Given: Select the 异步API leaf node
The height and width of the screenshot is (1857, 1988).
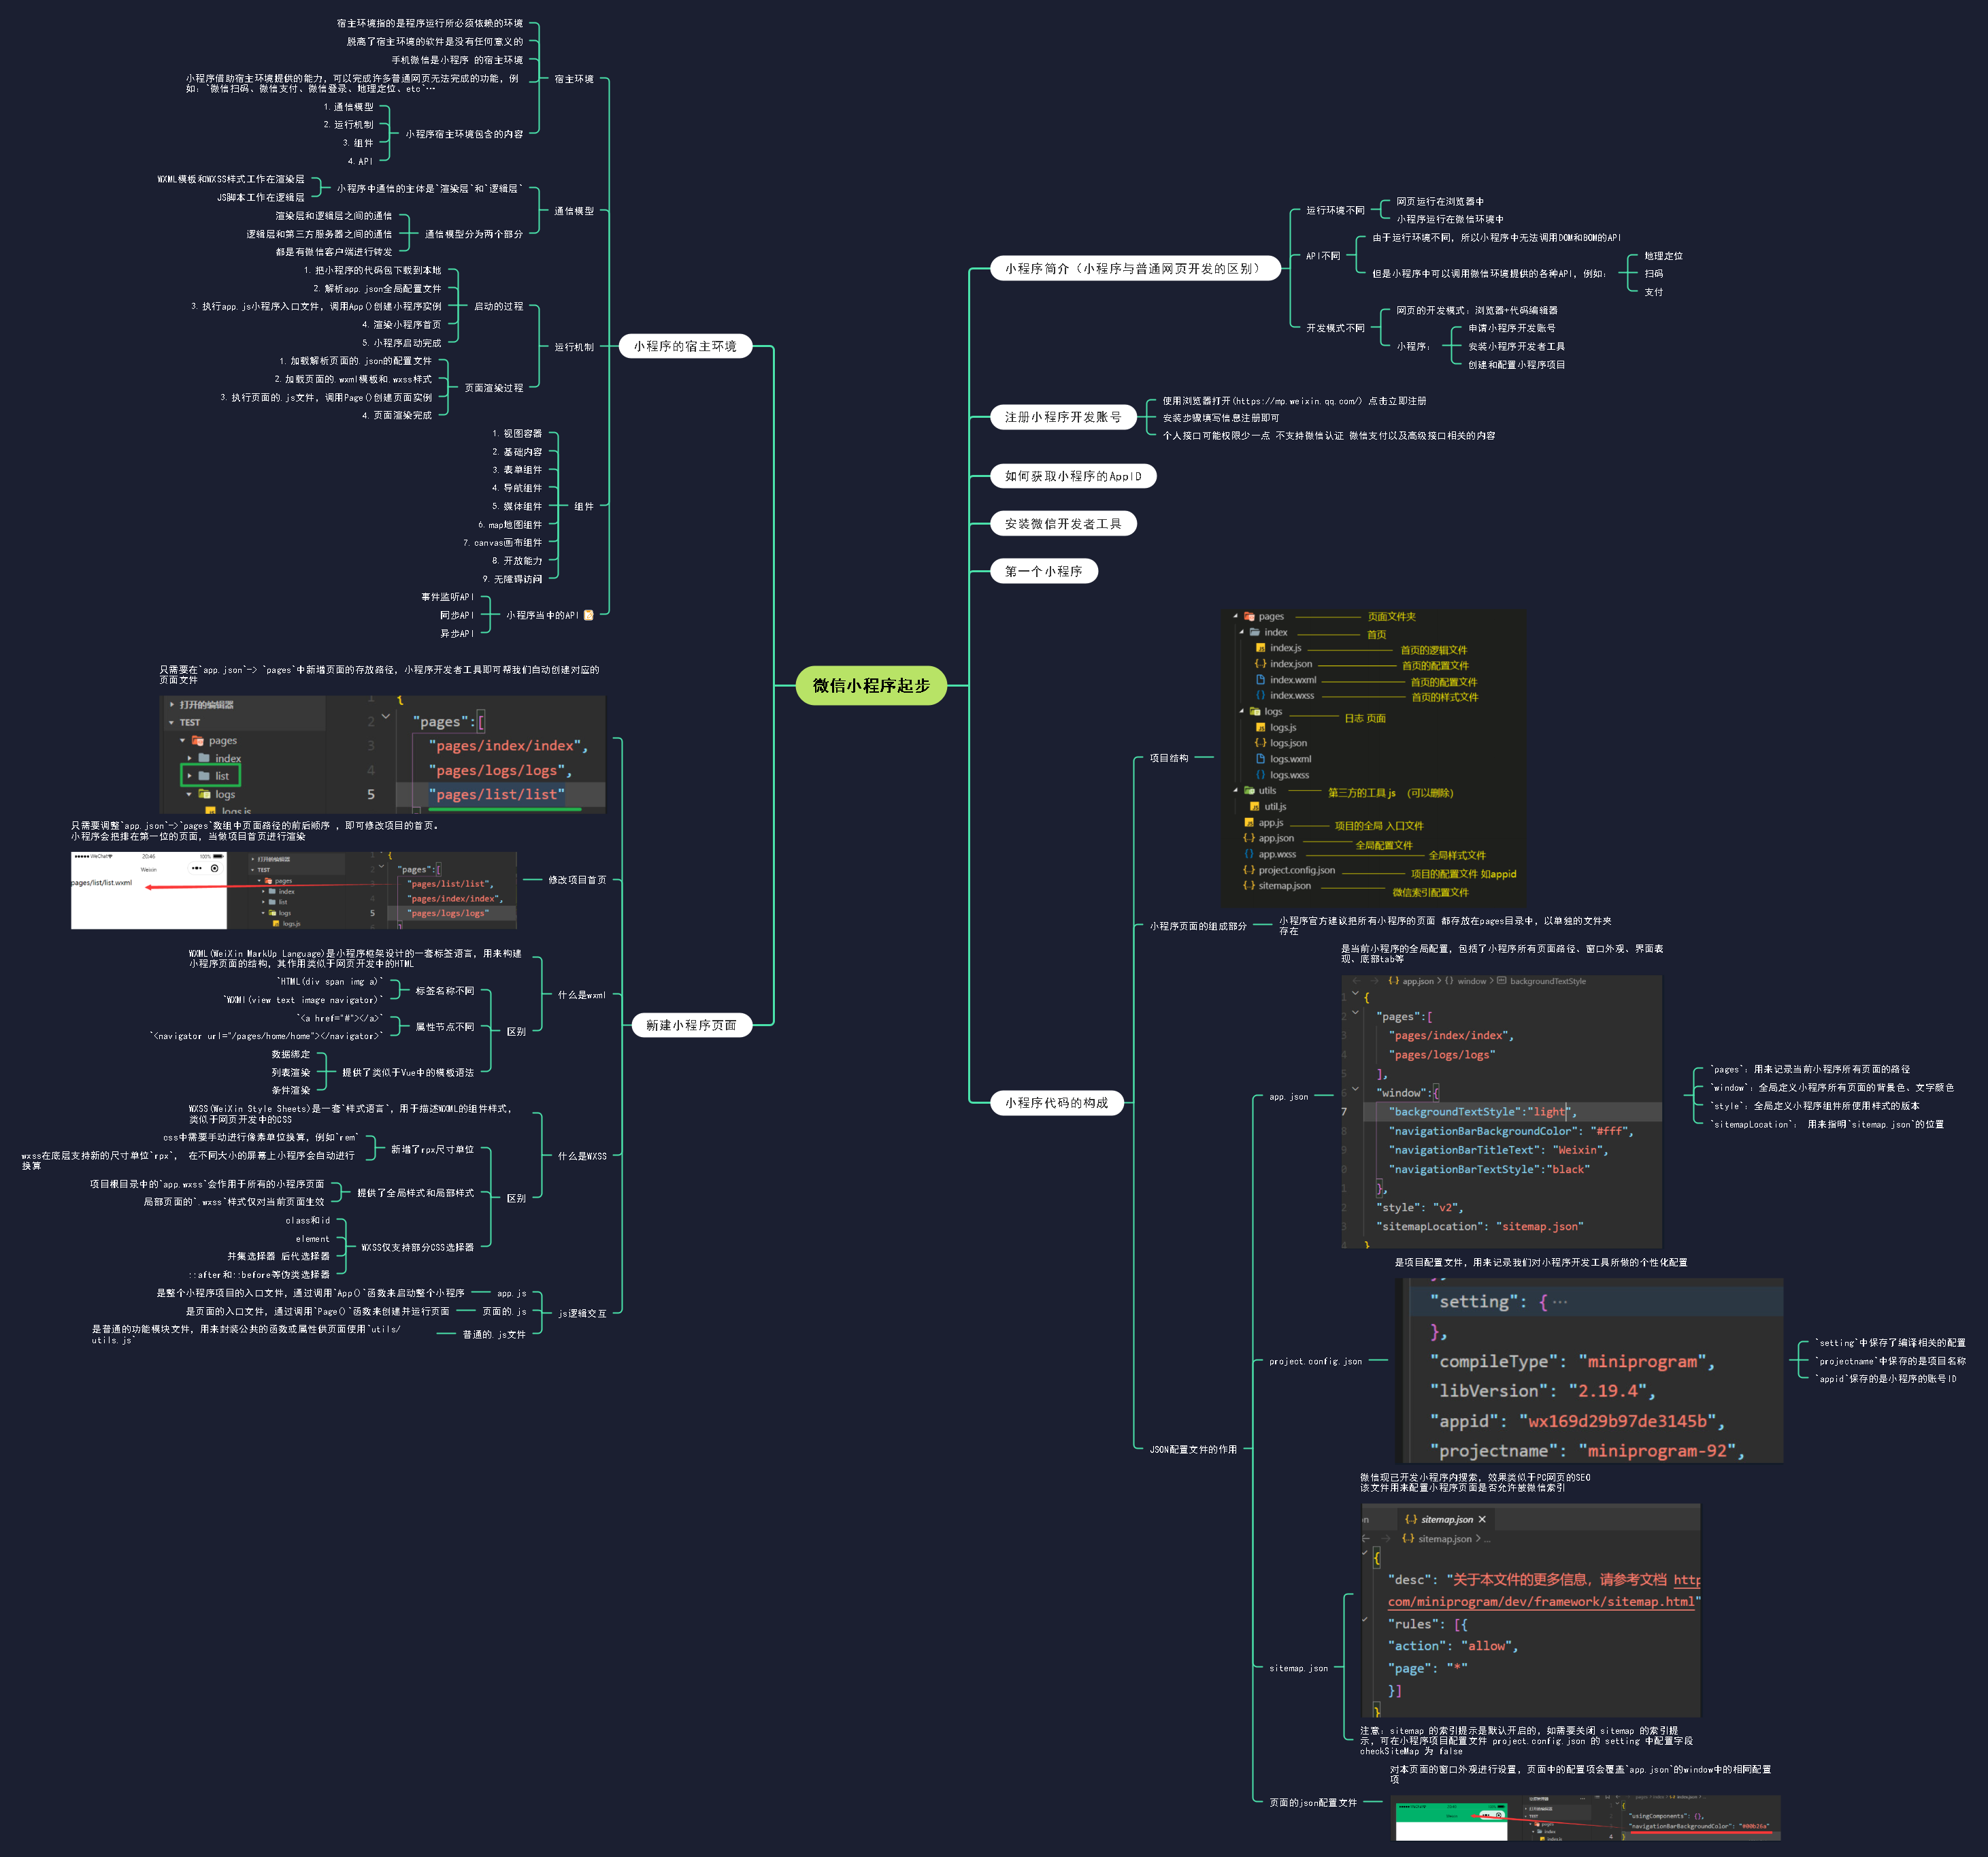Looking at the screenshot, I should tap(457, 634).
